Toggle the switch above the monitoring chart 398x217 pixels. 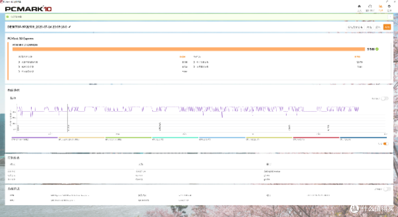[384, 99]
